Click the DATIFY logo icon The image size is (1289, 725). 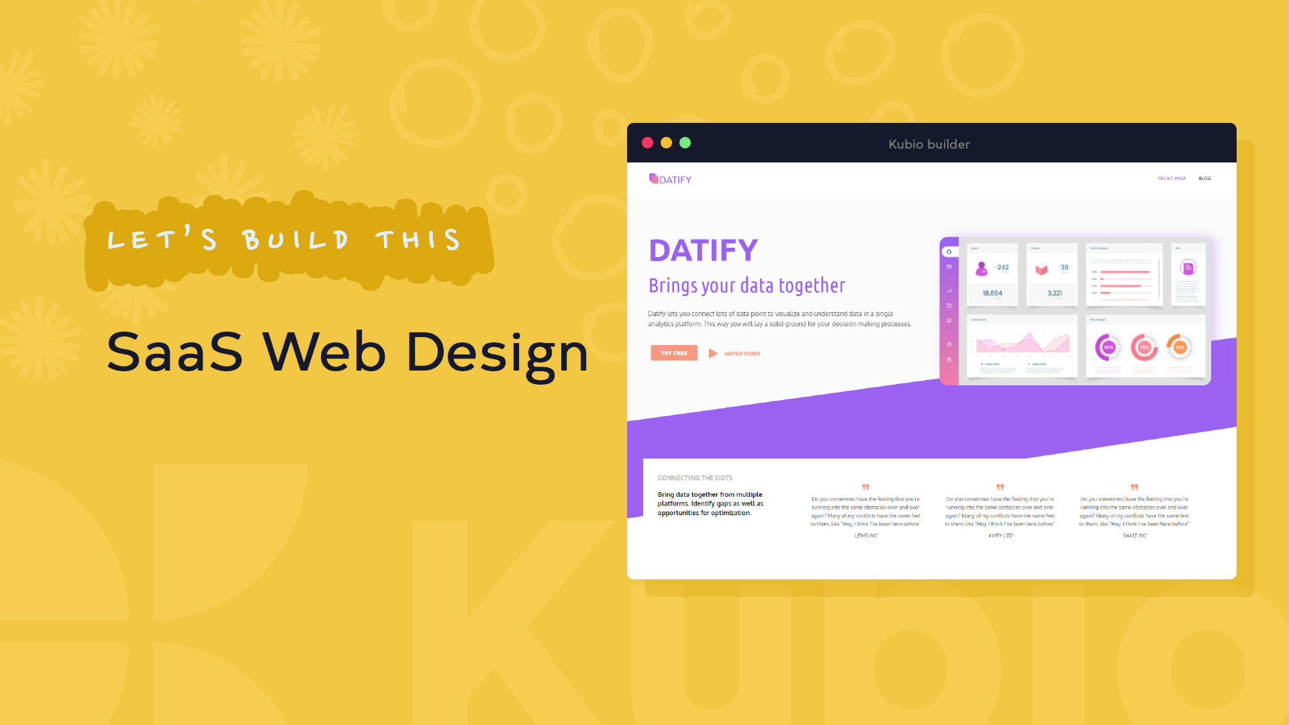[653, 178]
